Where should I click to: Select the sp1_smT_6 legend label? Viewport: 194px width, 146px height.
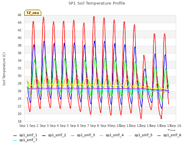click(x=172, y=135)
